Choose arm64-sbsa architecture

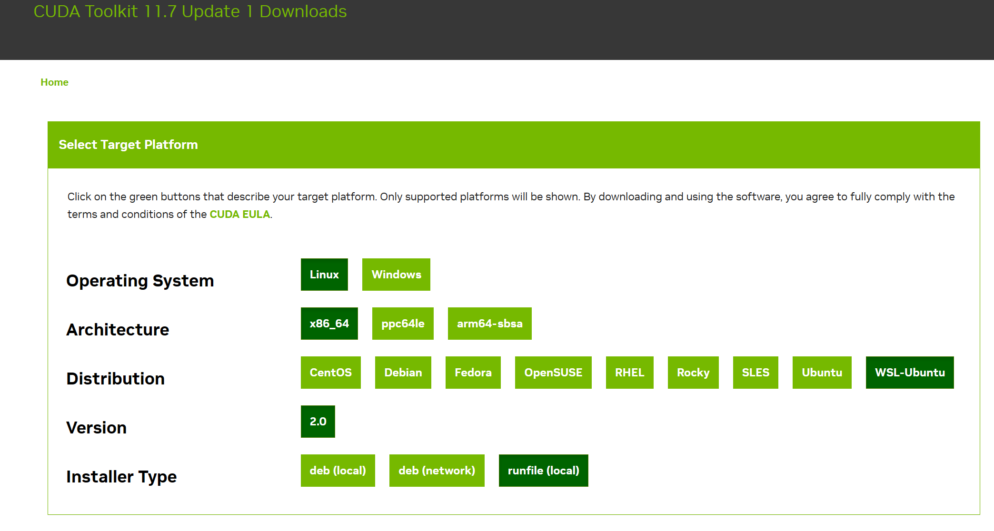[489, 324]
